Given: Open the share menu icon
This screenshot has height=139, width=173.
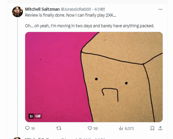Looking at the screenshot, I should [x=160, y=128].
